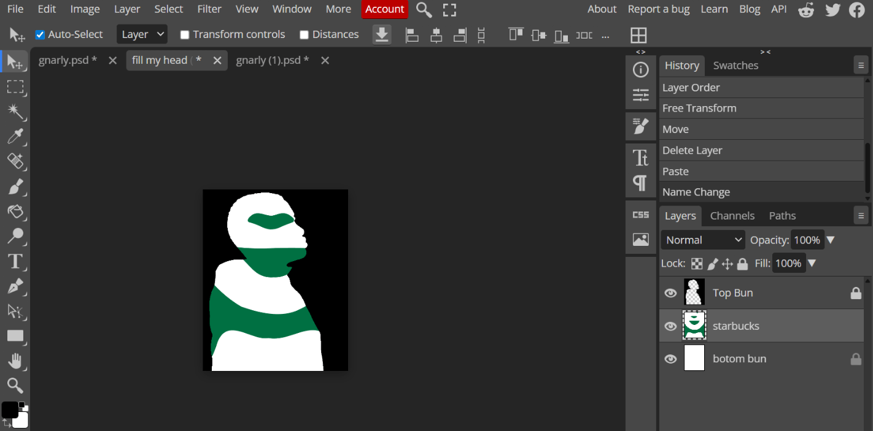The height and width of the screenshot is (431, 873).
Task: Open the Character panel icon
Action: 640,158
